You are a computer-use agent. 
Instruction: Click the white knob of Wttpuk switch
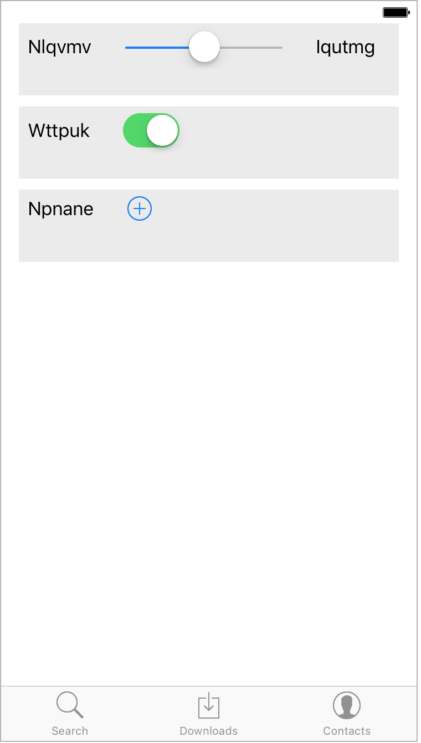pyautogui.click(x=162, y=130)
